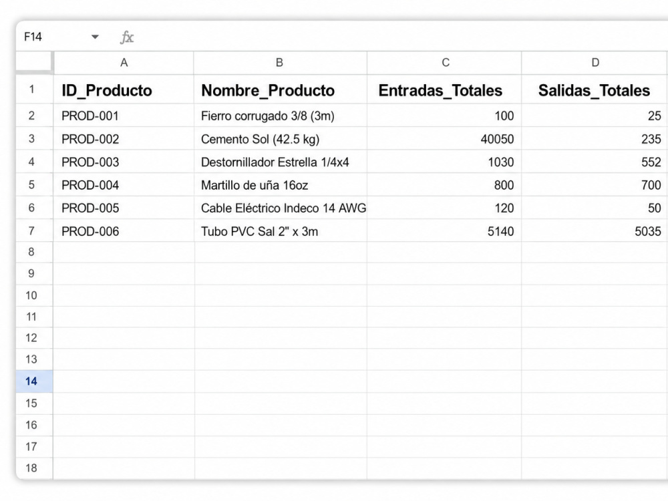Select the salidas value 5035
Viewport: 668px width, 501px height.
(x=595, y=230)
